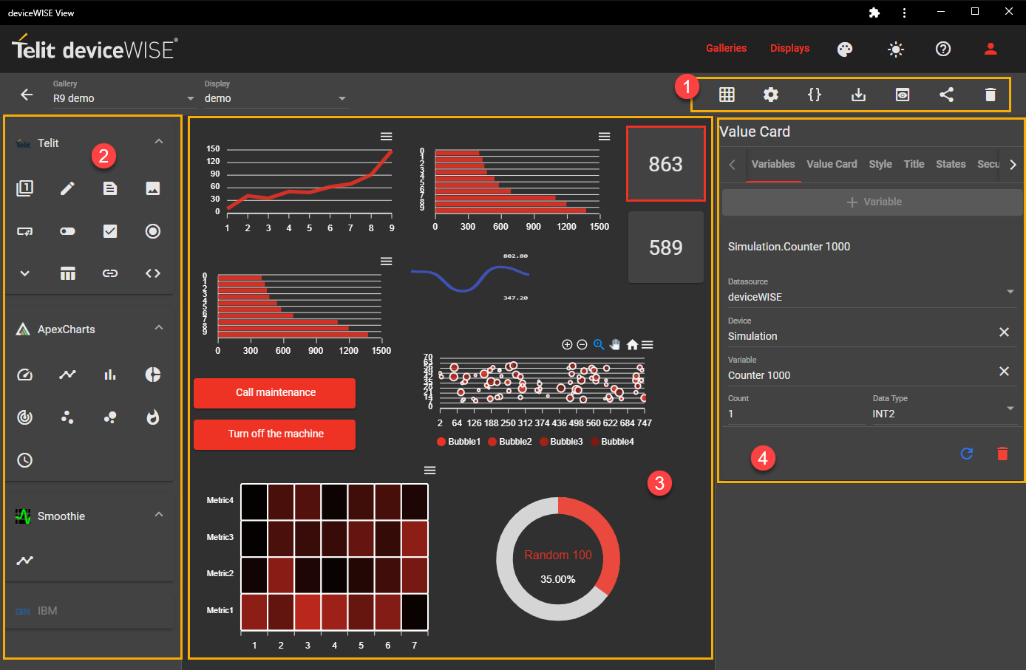Click the grid layout icon in display toolbar
Image resolution: width=1026 pixels, height=670 pixels.
[727, 95]
